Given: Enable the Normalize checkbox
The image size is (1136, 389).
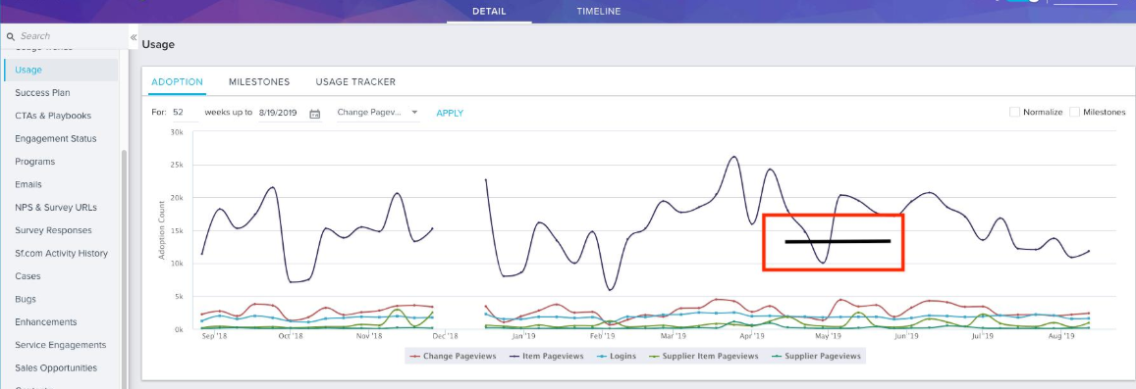Looking at the screenshot, I should tap(1014, 112).
